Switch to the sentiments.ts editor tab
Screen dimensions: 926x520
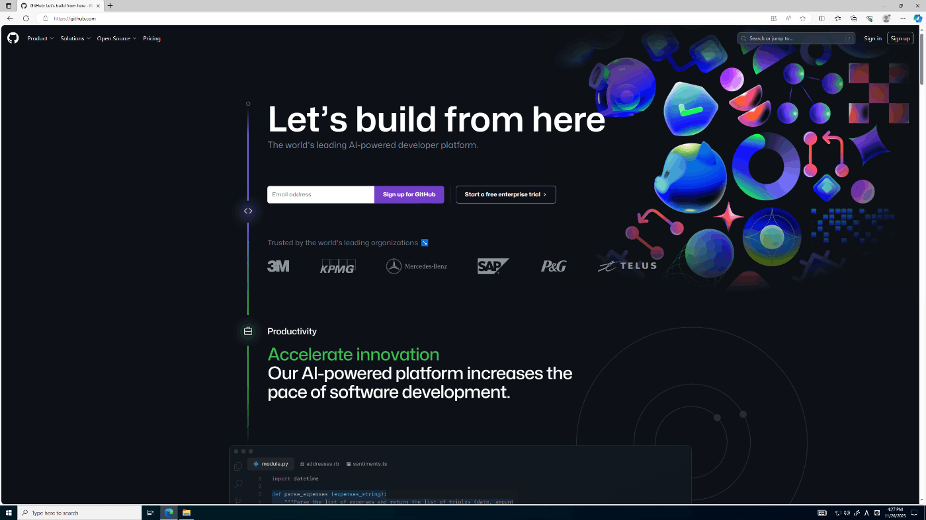point(366,464)
